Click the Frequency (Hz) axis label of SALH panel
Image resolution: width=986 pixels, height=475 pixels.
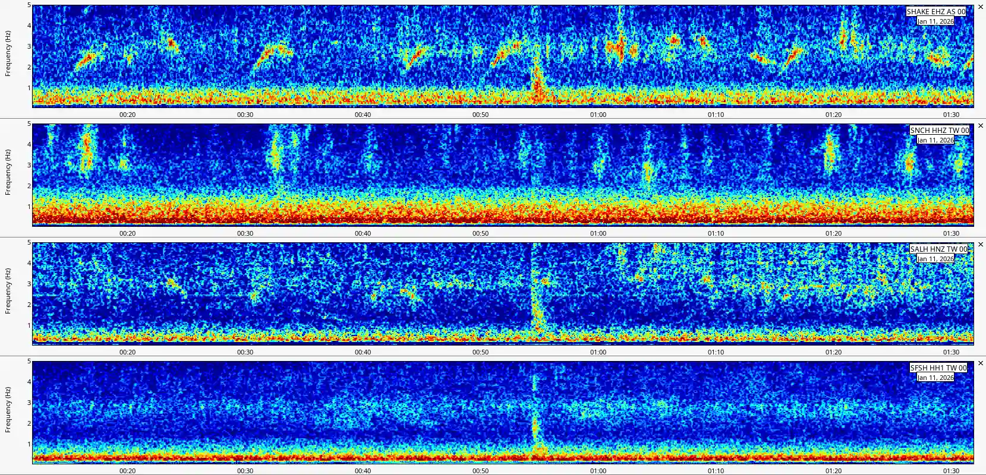pos(8,291)
